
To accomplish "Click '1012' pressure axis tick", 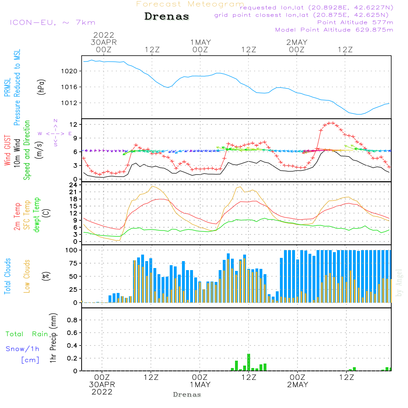I will tap(69, 103).
